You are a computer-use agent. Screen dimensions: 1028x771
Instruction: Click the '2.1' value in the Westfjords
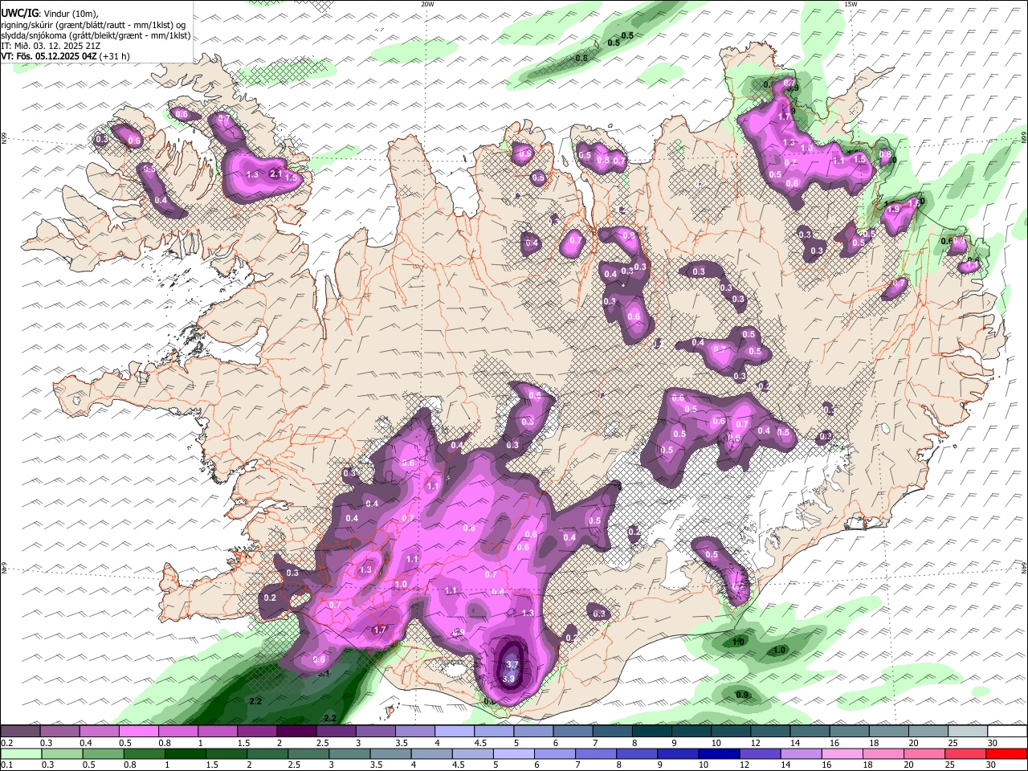tap(275, 173)
